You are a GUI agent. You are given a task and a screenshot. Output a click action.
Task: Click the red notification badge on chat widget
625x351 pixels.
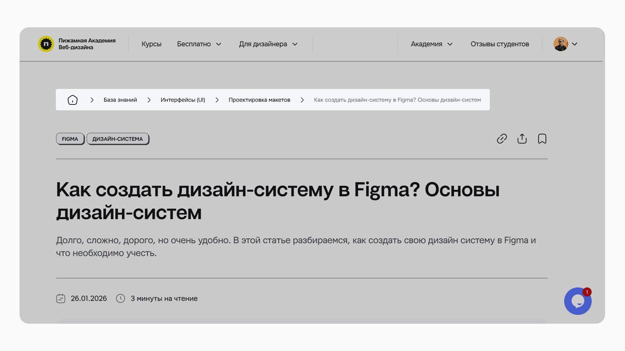coord(587,291)
